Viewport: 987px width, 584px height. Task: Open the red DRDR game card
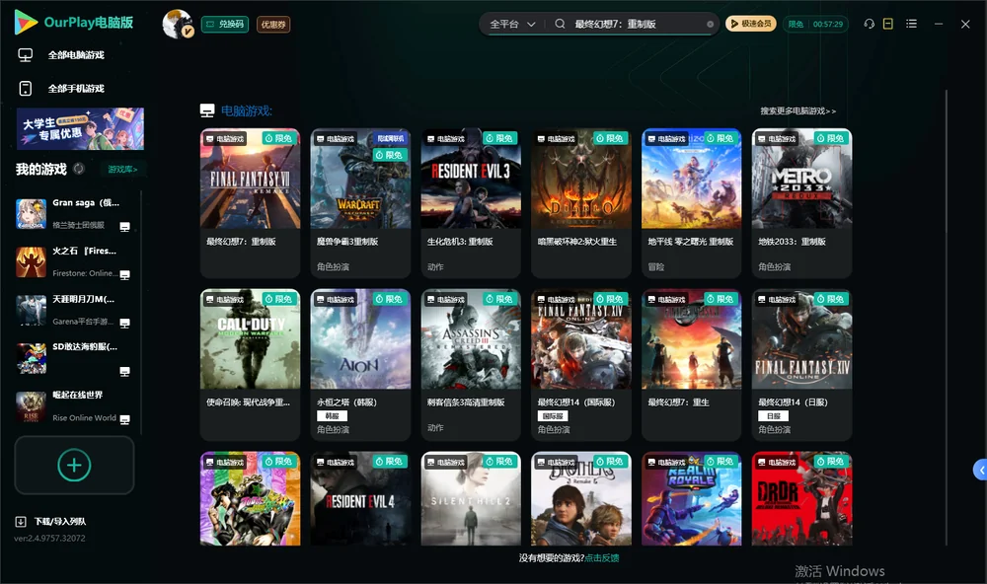tap(801, 498)
